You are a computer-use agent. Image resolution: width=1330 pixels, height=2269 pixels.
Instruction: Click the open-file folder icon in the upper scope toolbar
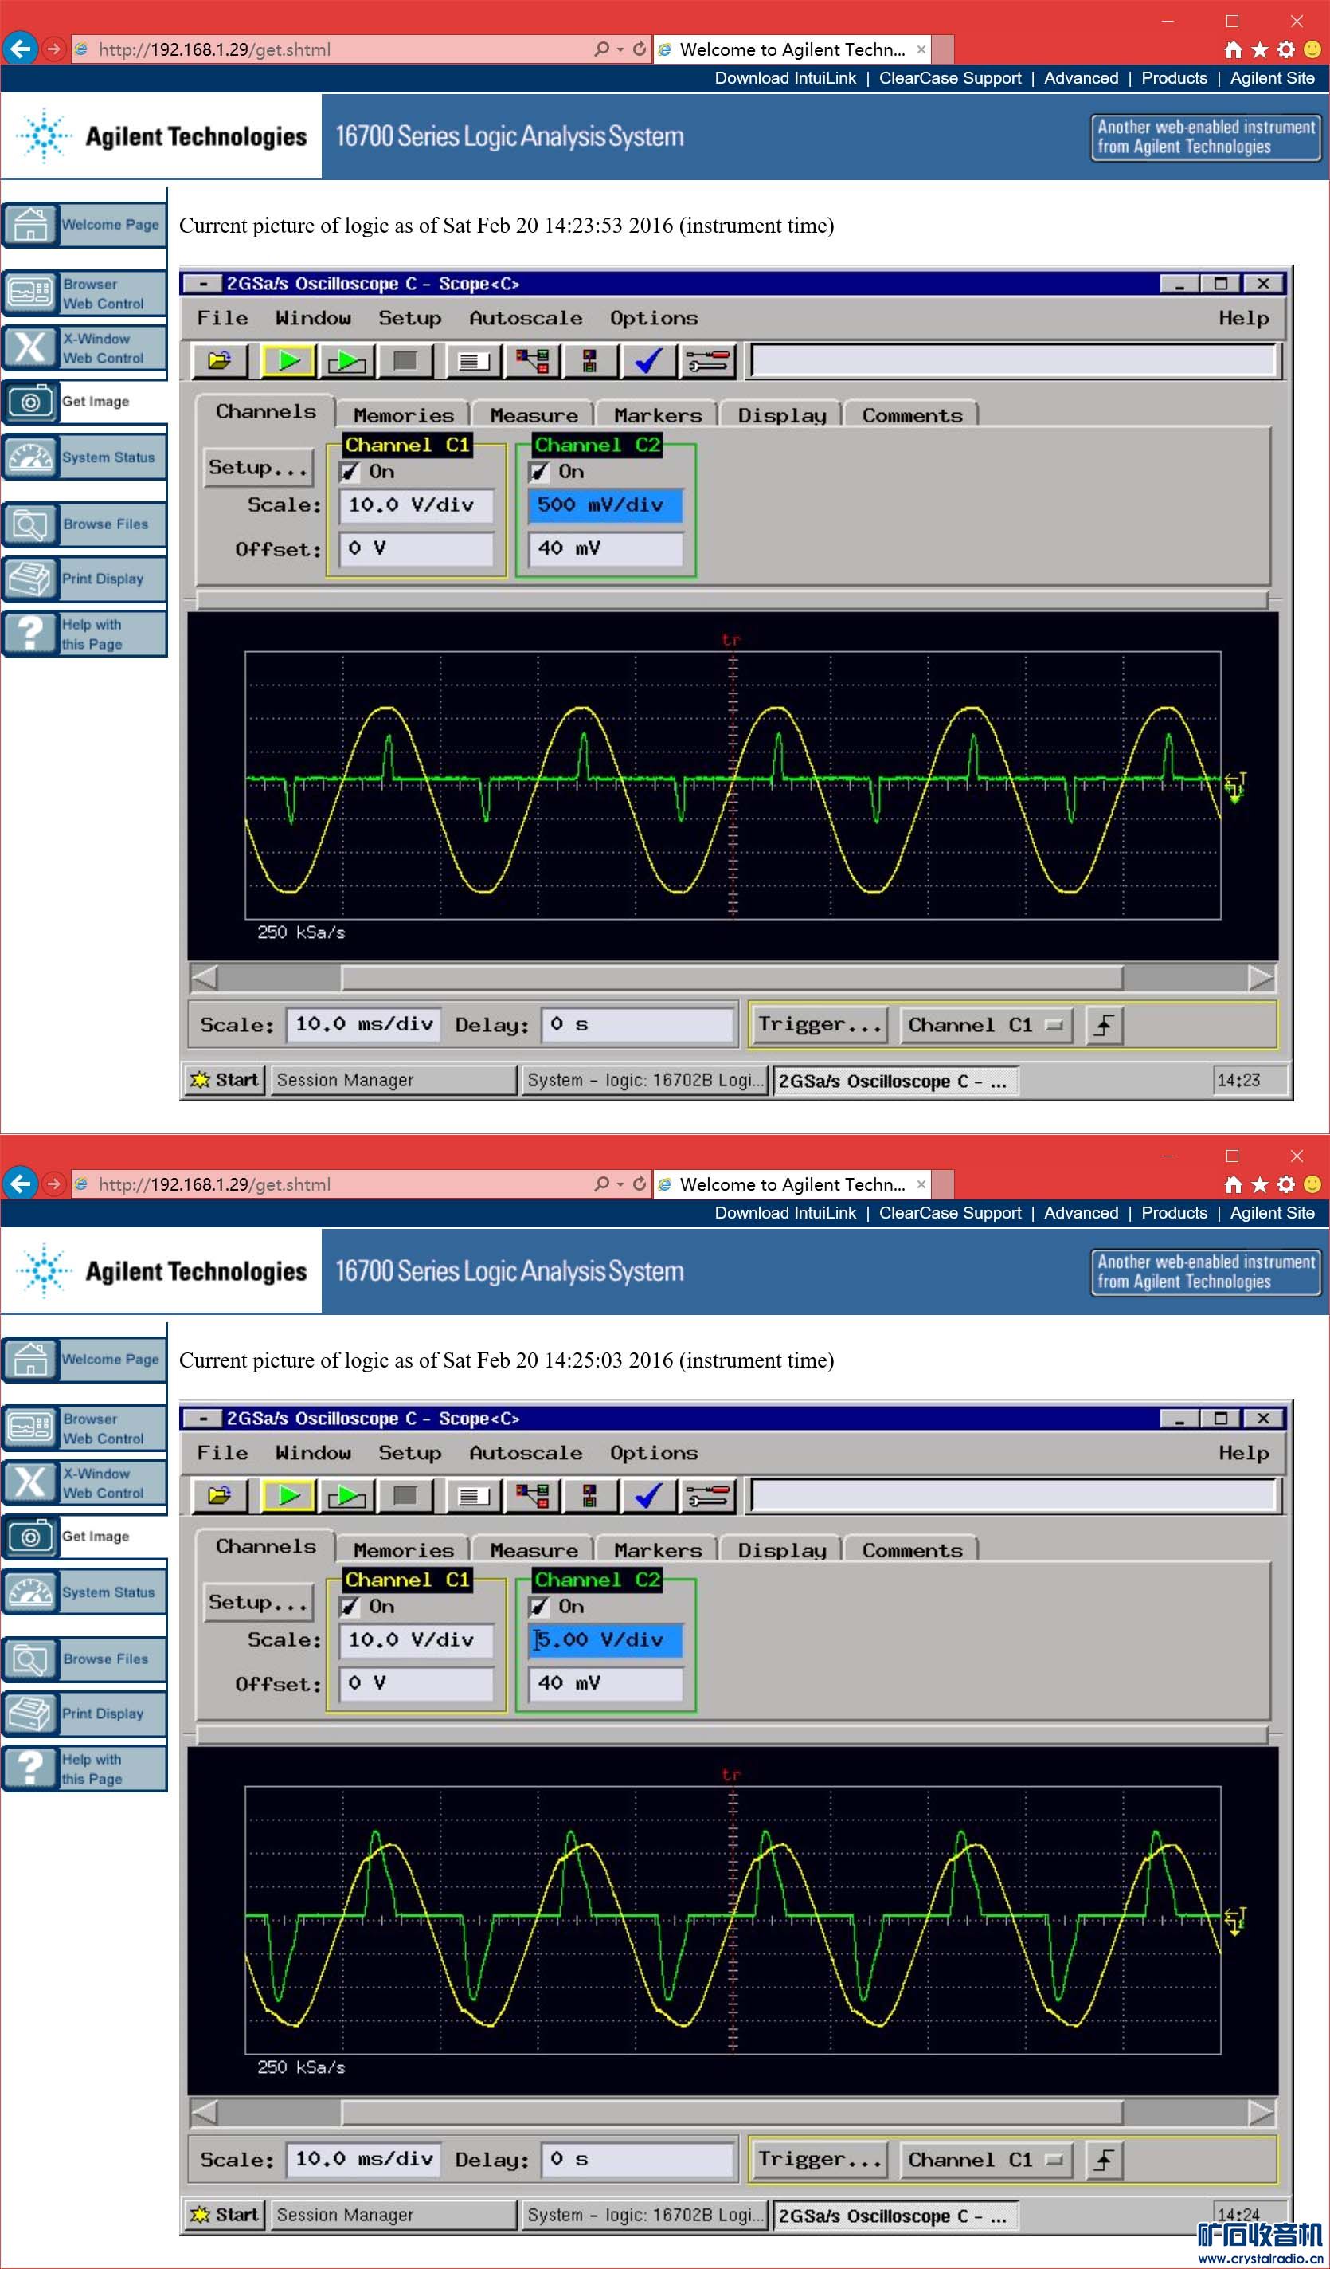pyautogui.click(x=220, y=361)
